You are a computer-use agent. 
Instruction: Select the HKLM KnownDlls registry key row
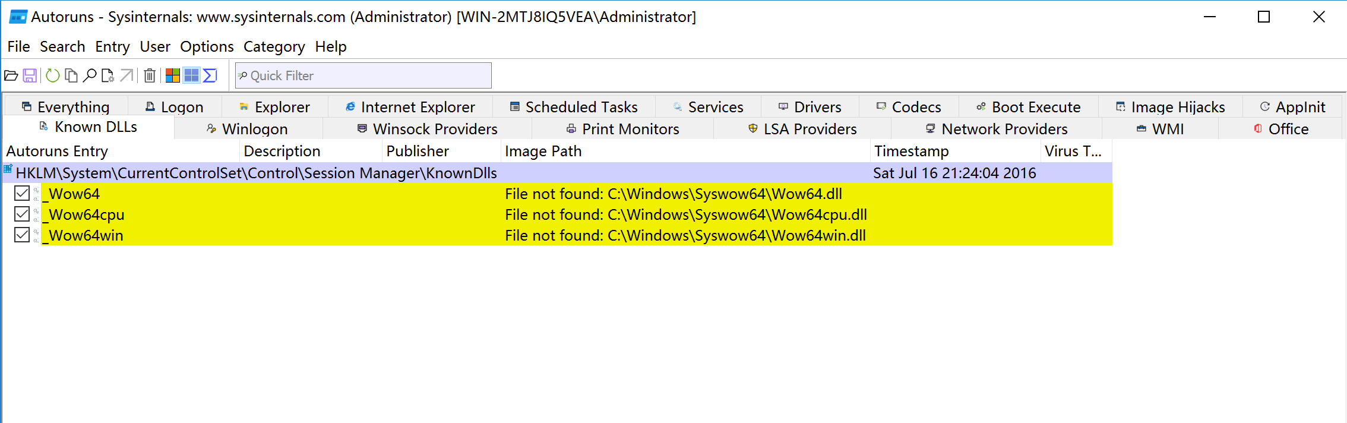click(x=256, y=173)
